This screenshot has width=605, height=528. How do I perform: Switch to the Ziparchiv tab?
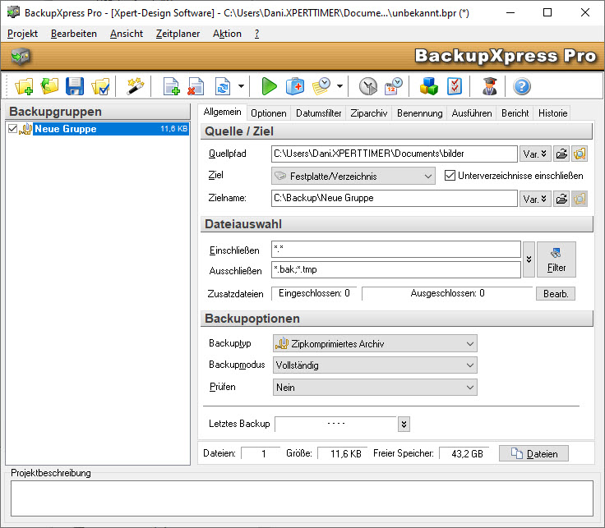click(369, 113)
